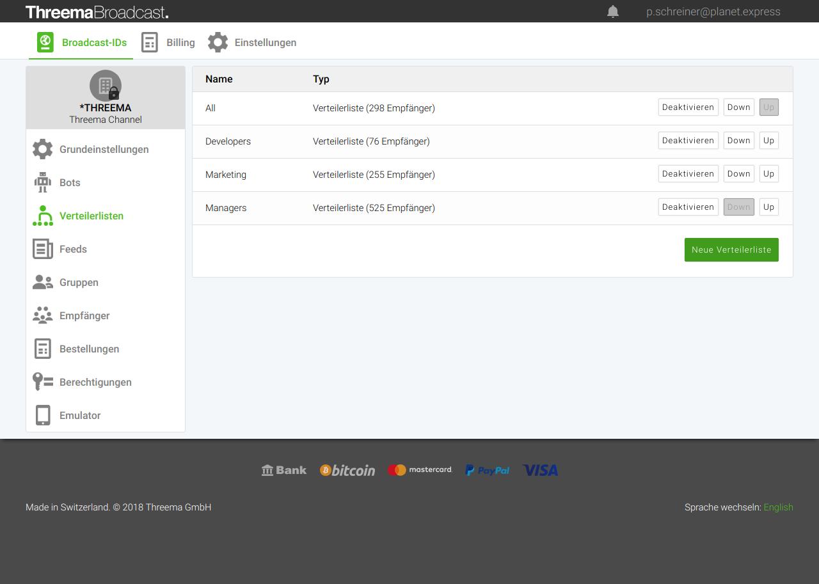
Task: Switch to the Billing tab
Action: pos(168,42)
